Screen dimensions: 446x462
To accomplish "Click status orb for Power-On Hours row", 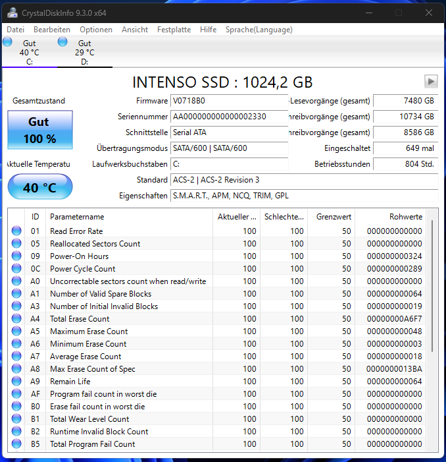I will point(16,256).
